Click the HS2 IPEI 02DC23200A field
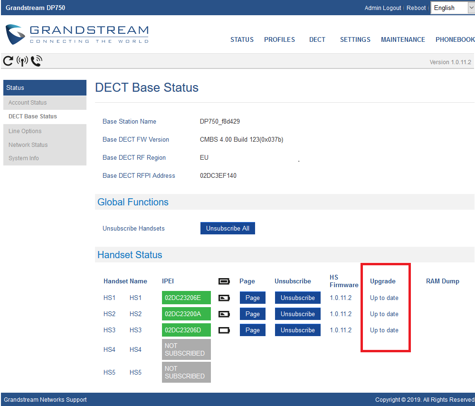The image size is (475, 406). pos(186,314)
